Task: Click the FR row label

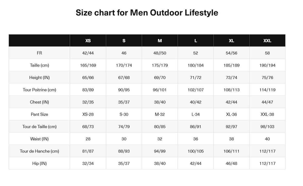Action: click(39, 53)
